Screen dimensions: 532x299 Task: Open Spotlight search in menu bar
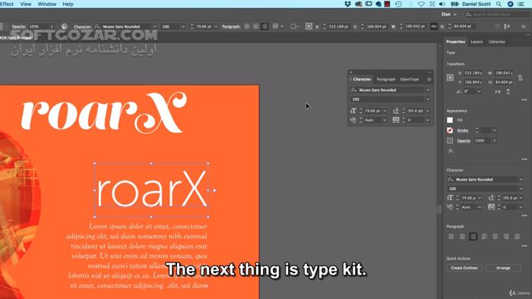tap(499, 4)
